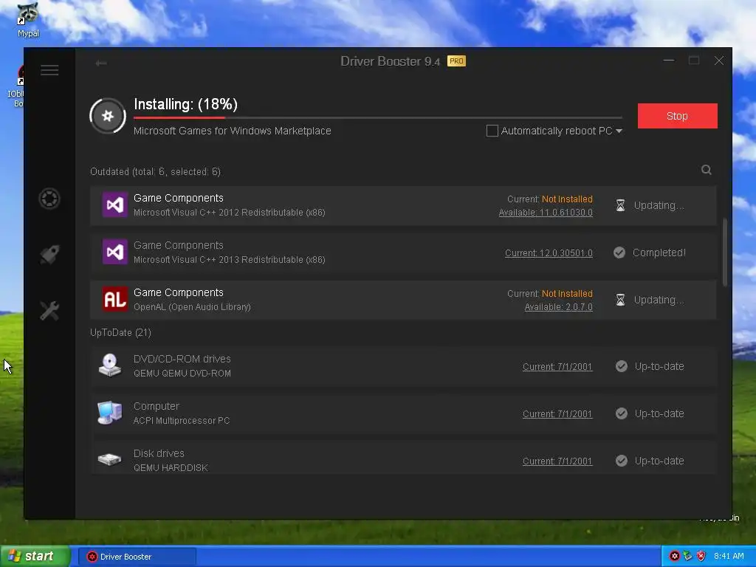Click the "Completed!" status text
756x567 pixels.
pos(659,252)
